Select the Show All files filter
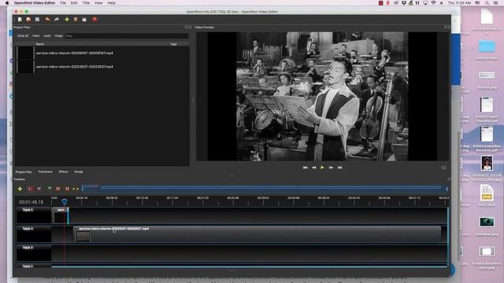 (x=23, y=36)
